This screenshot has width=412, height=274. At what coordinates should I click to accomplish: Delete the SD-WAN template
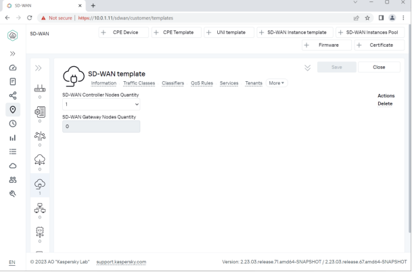(x=385, y=104)
